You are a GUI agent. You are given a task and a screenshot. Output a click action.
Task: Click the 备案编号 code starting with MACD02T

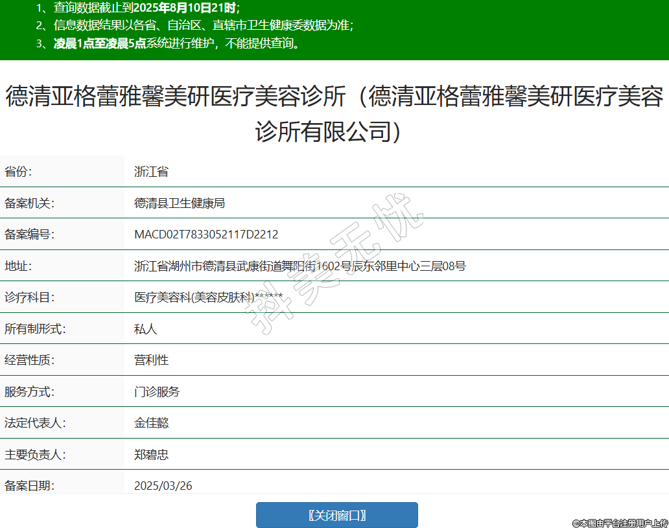tap(206, 235)
